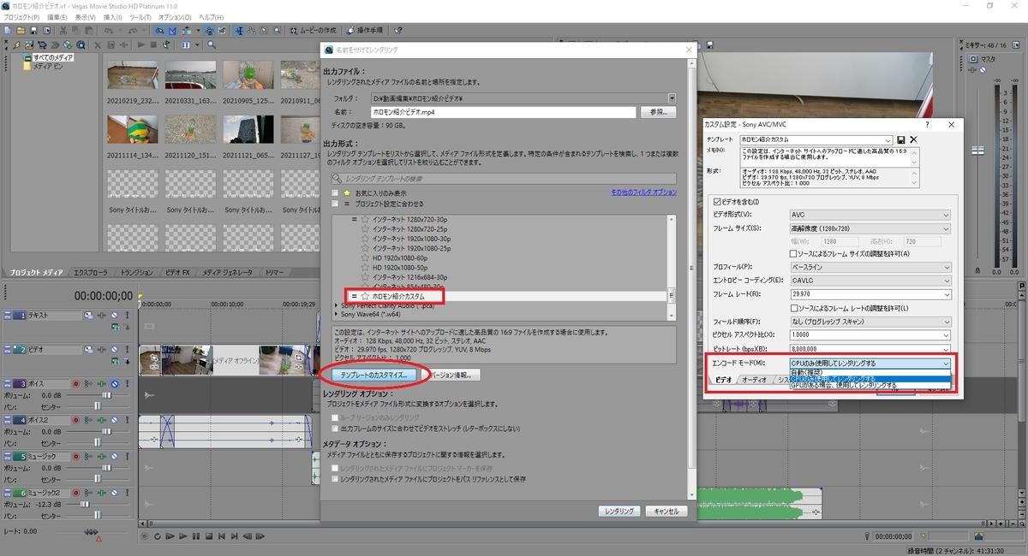The width and height of the screenshot is (1028, 556).
Task: Open a project via the folder toolbar icon
Action: pos(21,30)
